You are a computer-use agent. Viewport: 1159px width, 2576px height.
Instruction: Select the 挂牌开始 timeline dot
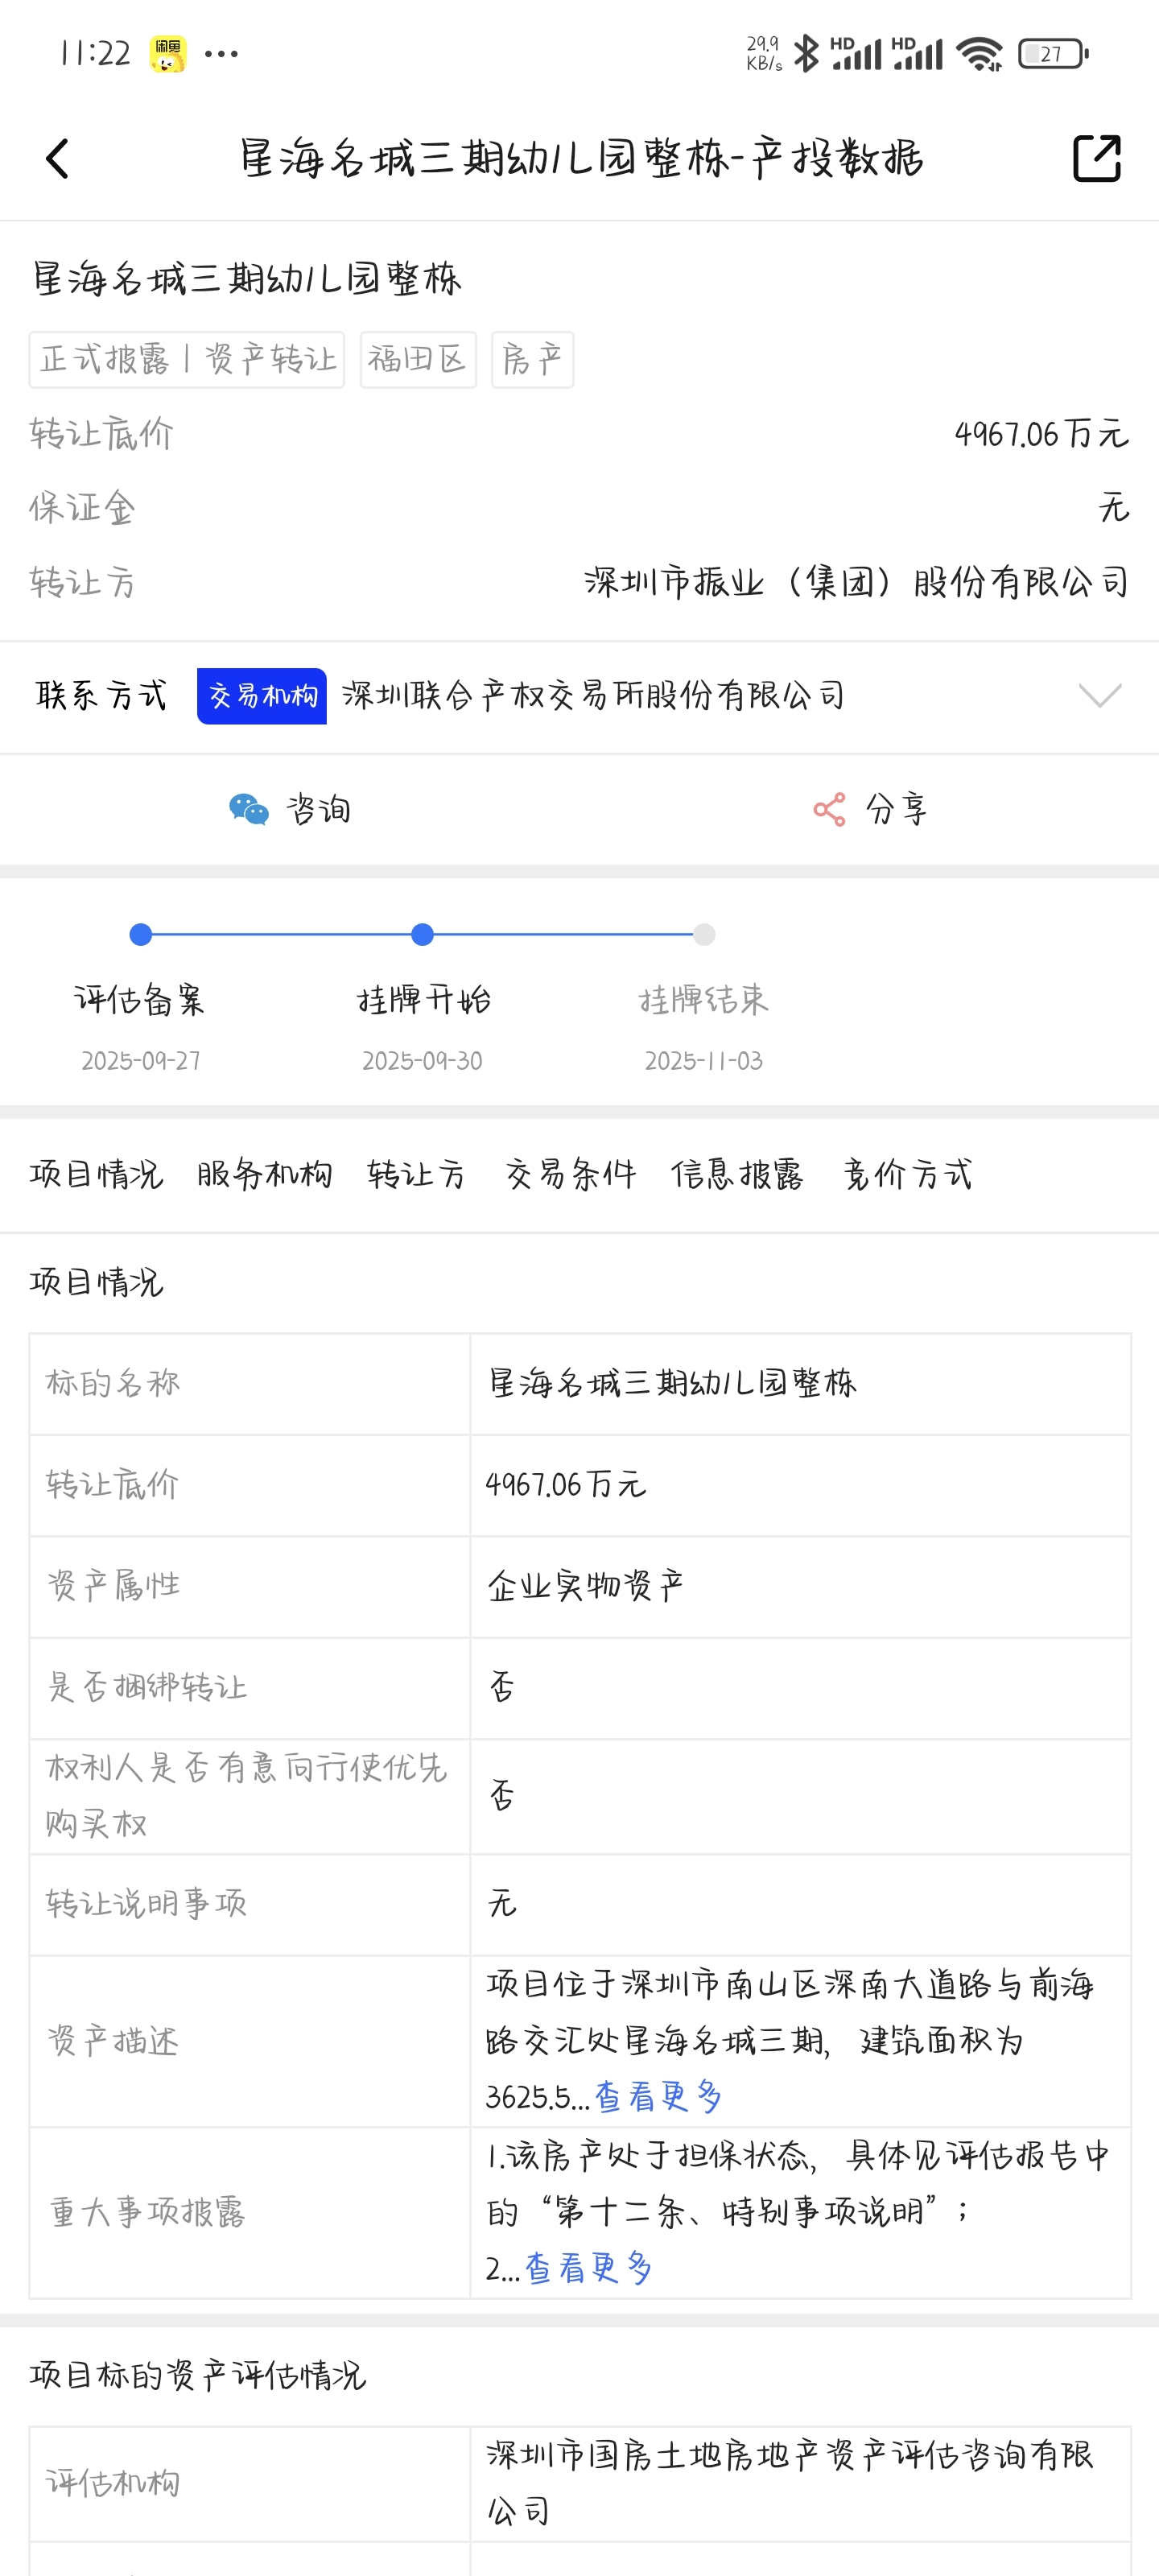[422, 934]
